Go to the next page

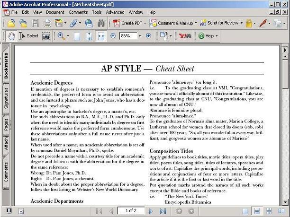pos(151,211)
